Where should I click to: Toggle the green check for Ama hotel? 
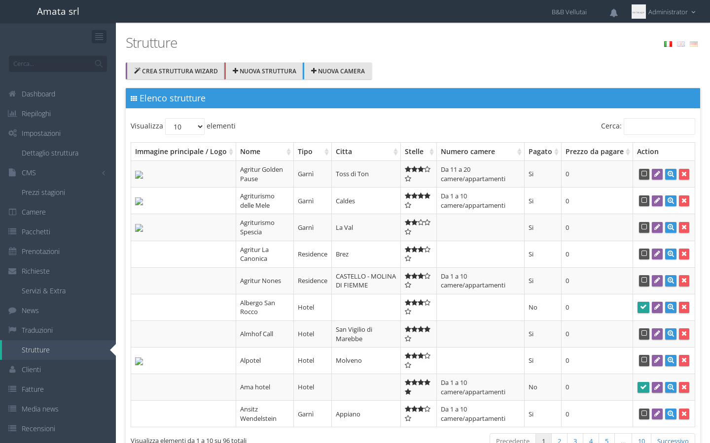pyautogui.click(x=643, y=387)
